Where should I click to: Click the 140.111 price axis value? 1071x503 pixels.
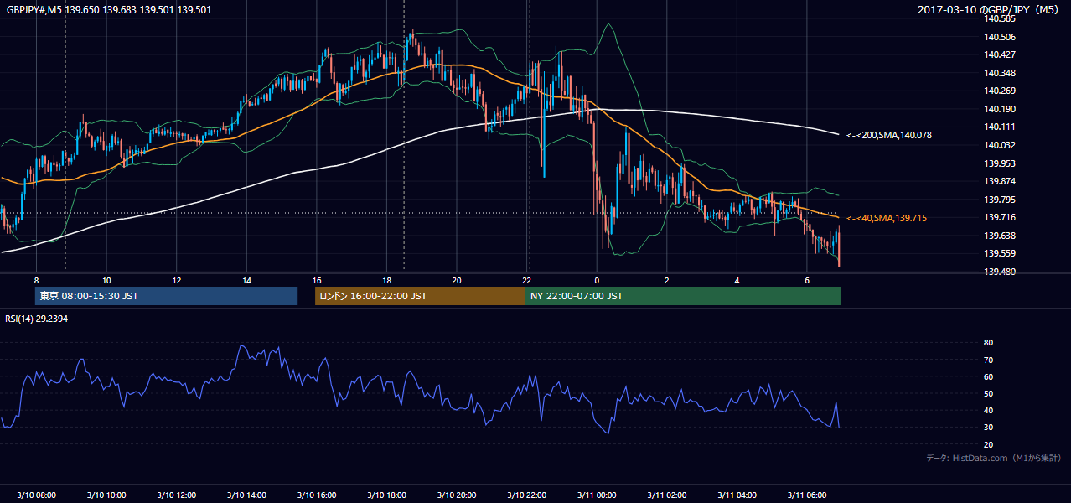1001,127
